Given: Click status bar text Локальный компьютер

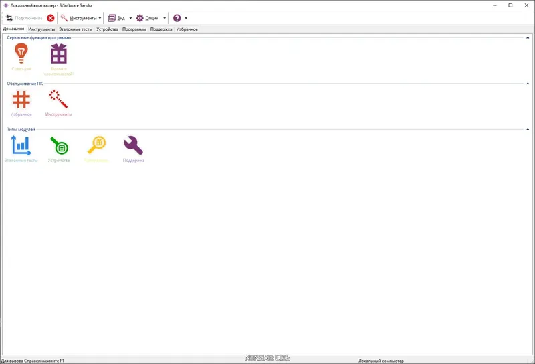Looking at the screenshot, I should coord(381,361).
